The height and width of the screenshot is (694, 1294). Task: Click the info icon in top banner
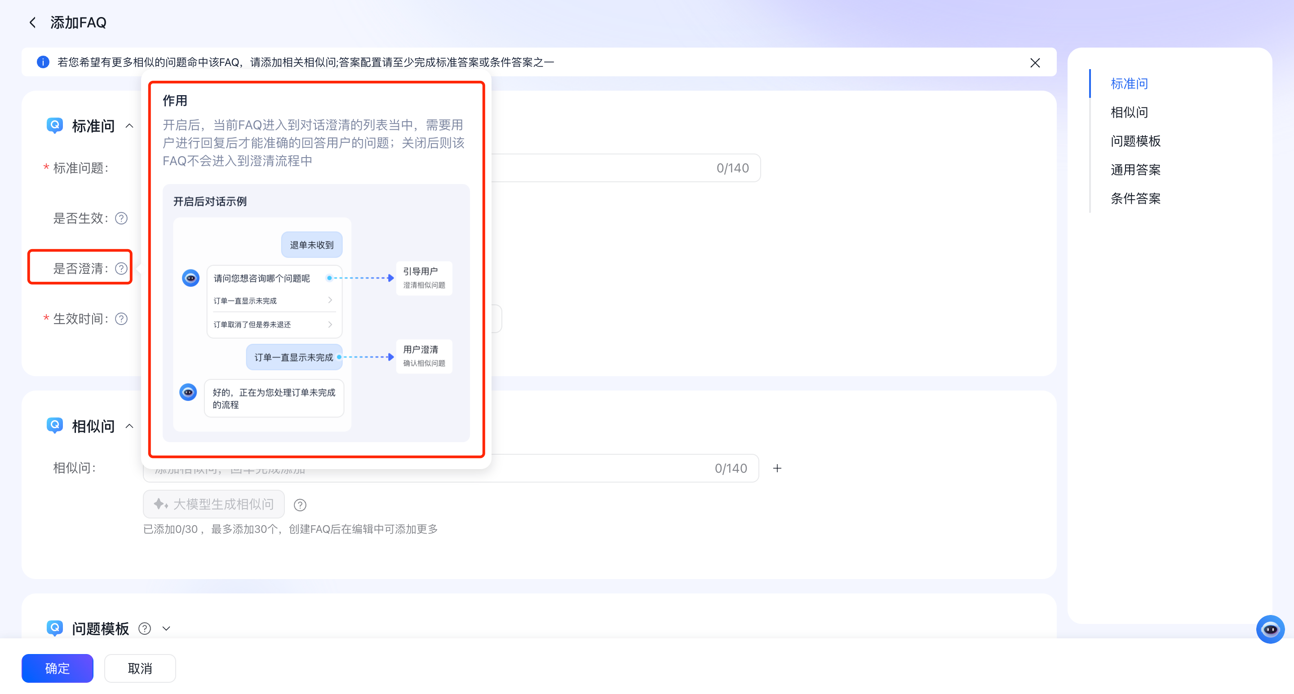pyautogui.click(x=43, y=61)
